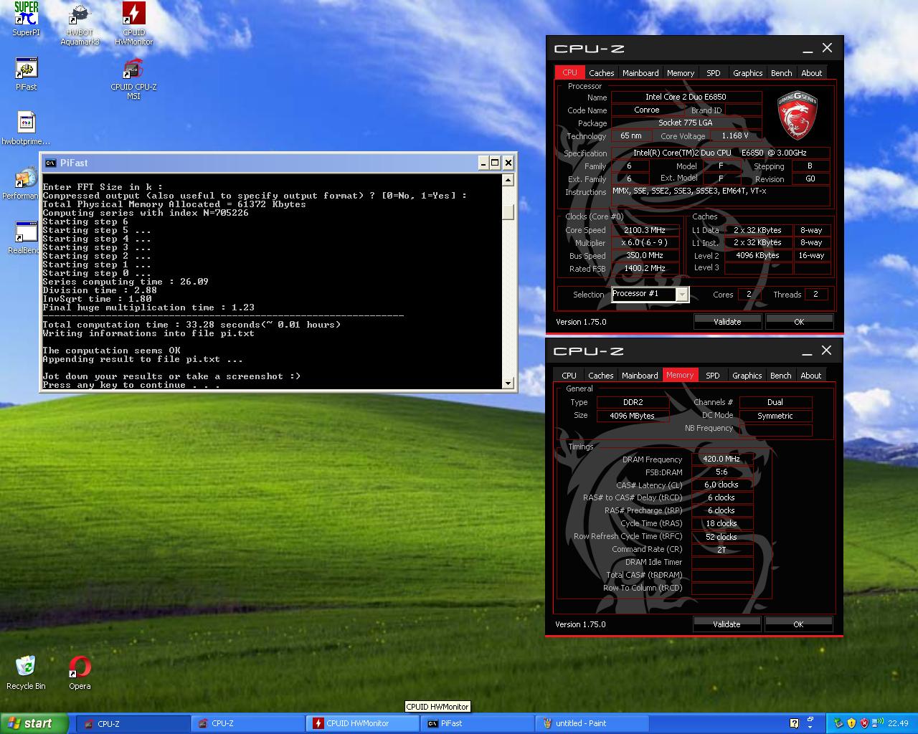Open Caches tab in bottom CPU-Z window
This screenshot has height=734, width=918.
[600, 376]
